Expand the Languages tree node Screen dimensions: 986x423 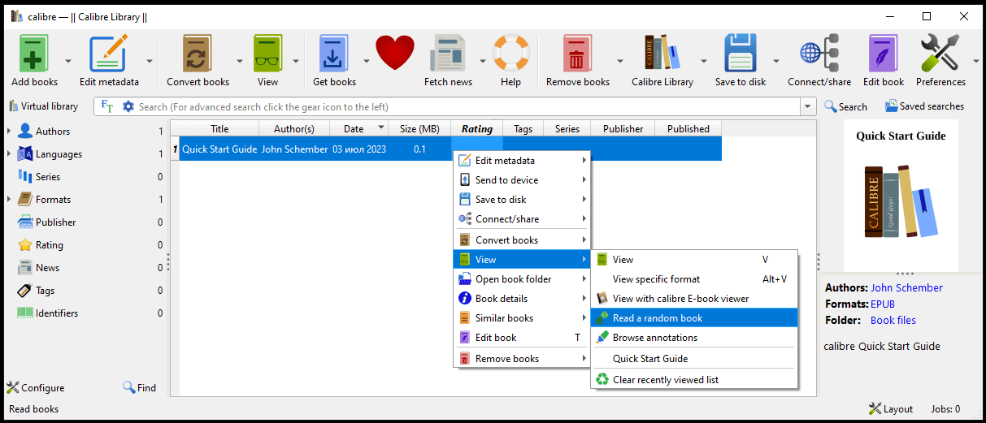(9, 153)
